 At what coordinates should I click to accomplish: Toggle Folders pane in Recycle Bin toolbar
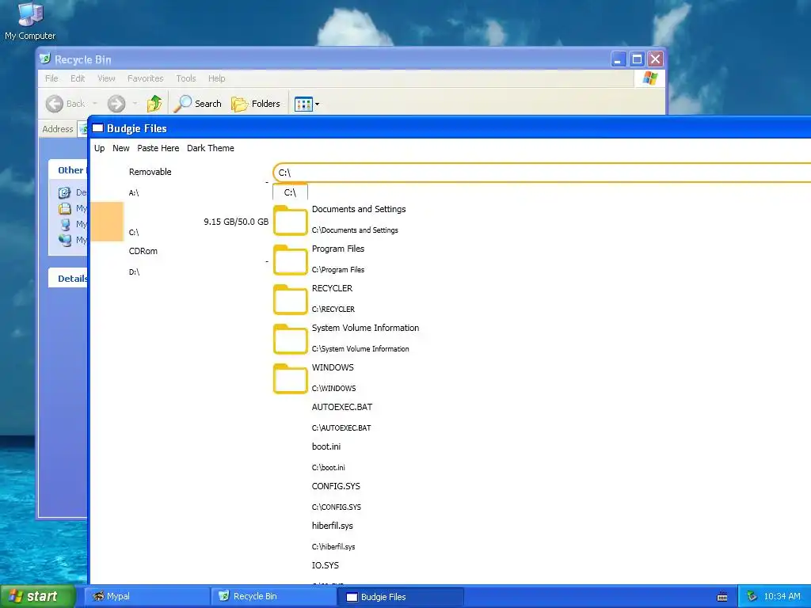pos(256,104)
